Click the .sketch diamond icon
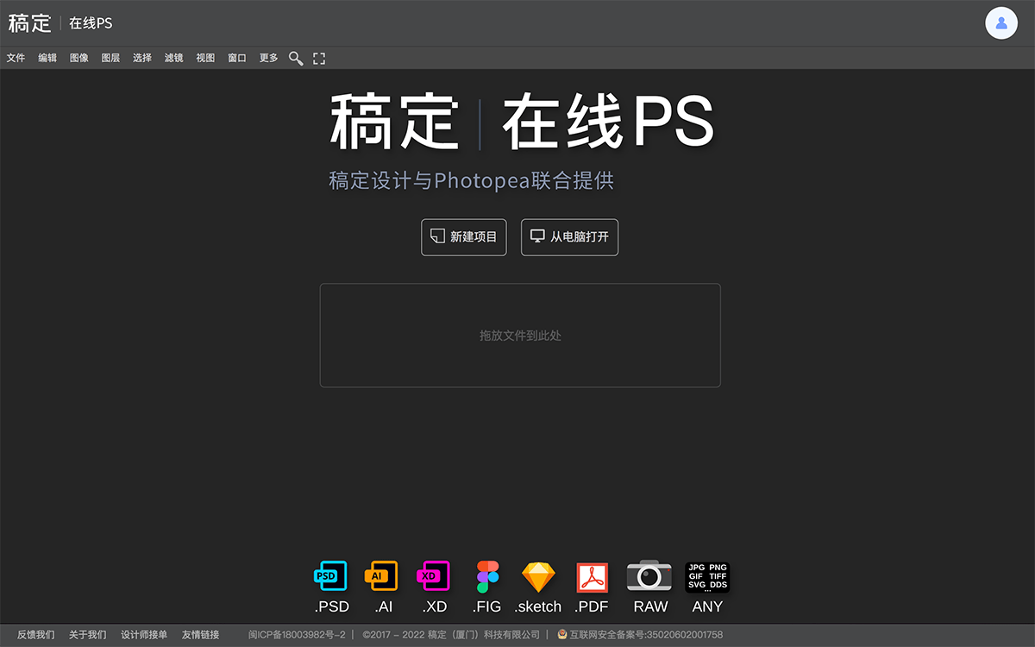 coord(538,576)
